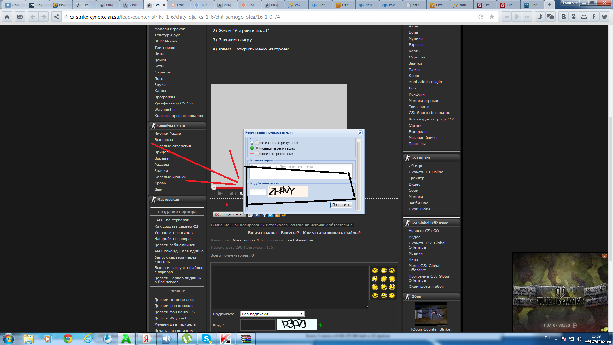Open the music note player icon

540,17
